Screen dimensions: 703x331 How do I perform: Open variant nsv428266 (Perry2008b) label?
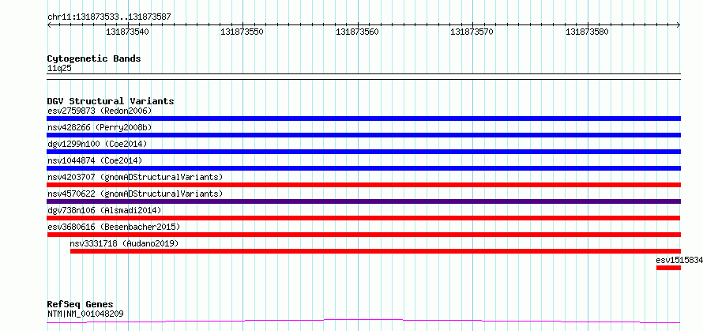click(100, 127)
